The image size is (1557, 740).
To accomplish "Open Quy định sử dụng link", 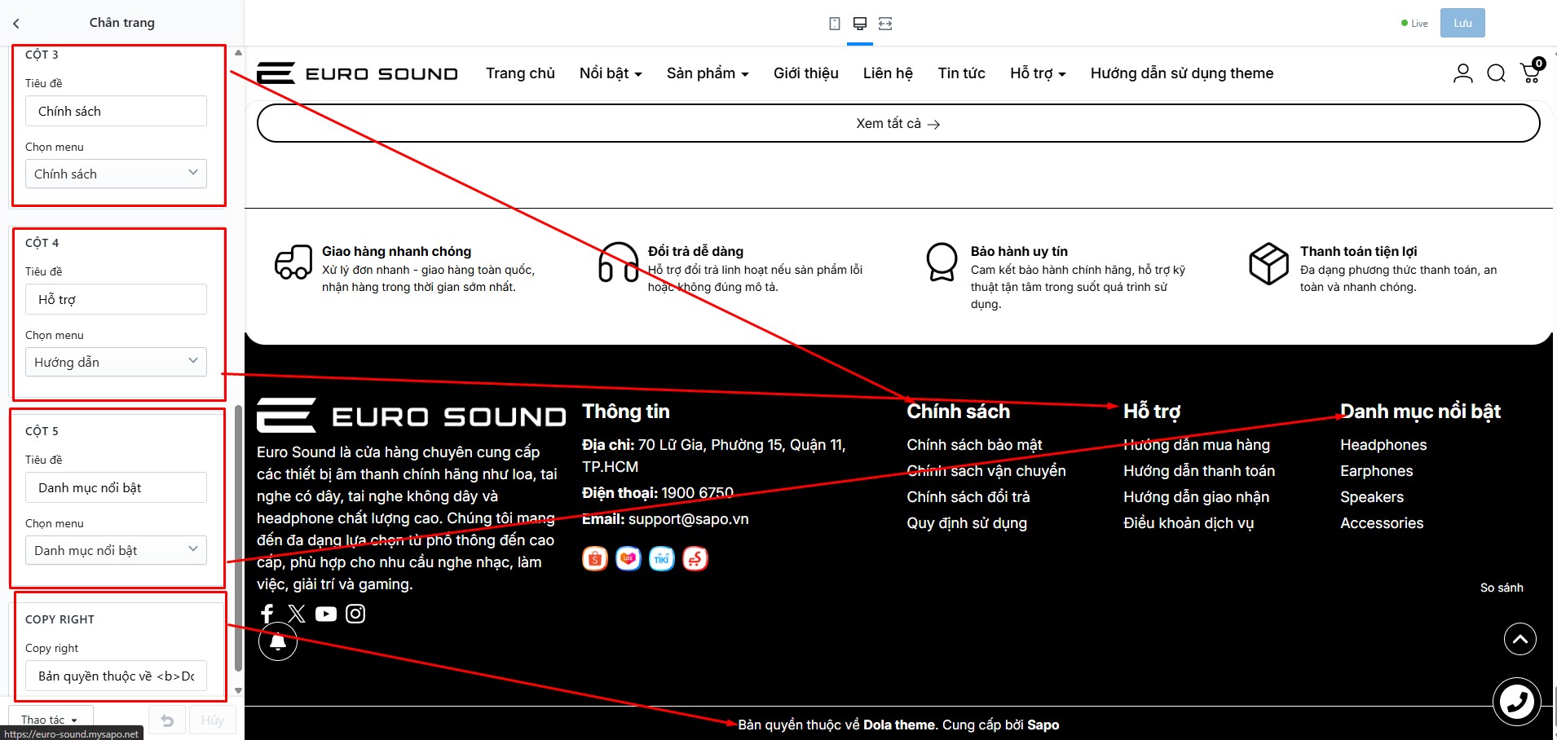I will tap(967, 523).
